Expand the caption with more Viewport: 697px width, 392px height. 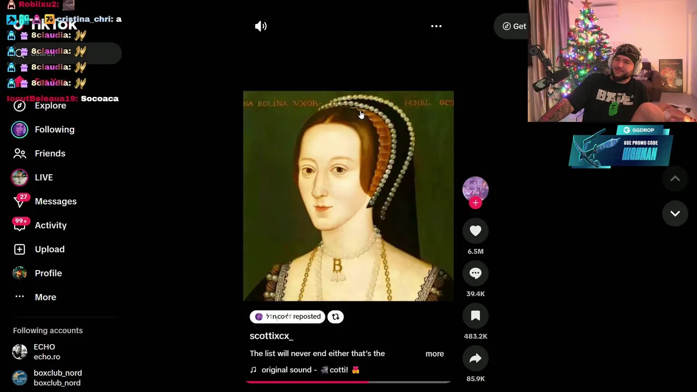(x=435, y=354)
